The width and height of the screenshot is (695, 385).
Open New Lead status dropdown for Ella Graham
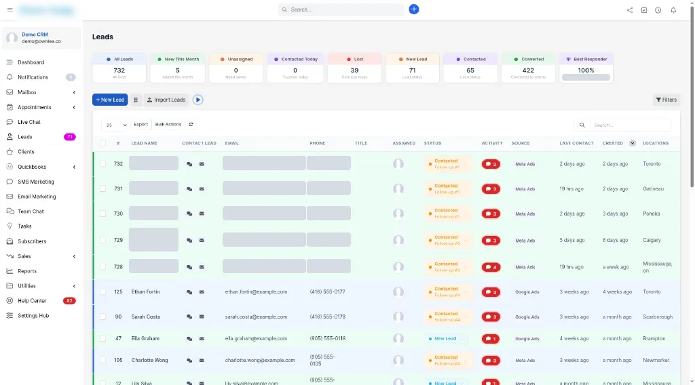click(446, 338)
